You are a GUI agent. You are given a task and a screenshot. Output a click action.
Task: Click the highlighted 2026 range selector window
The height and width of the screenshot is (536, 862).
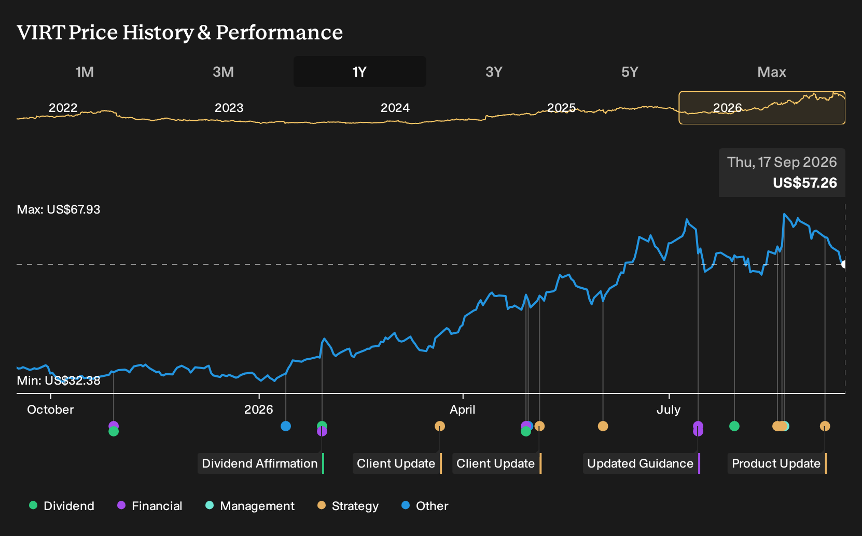(x=762, y=108)
